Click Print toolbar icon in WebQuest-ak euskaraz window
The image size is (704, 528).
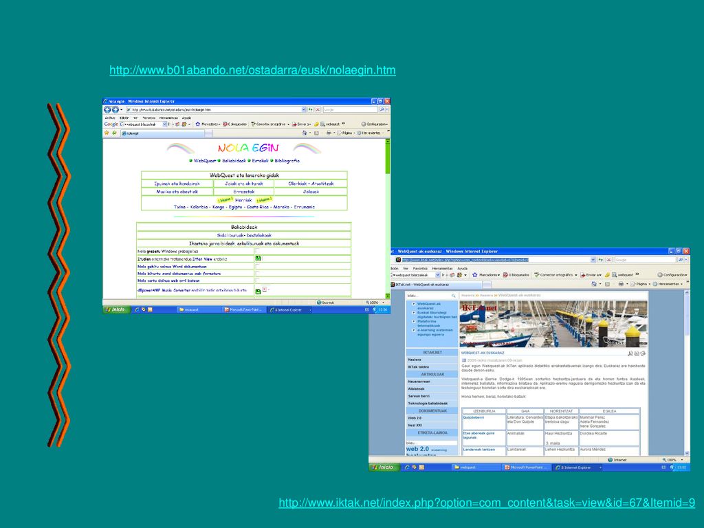pyautogui.click(x=621, y=284)
